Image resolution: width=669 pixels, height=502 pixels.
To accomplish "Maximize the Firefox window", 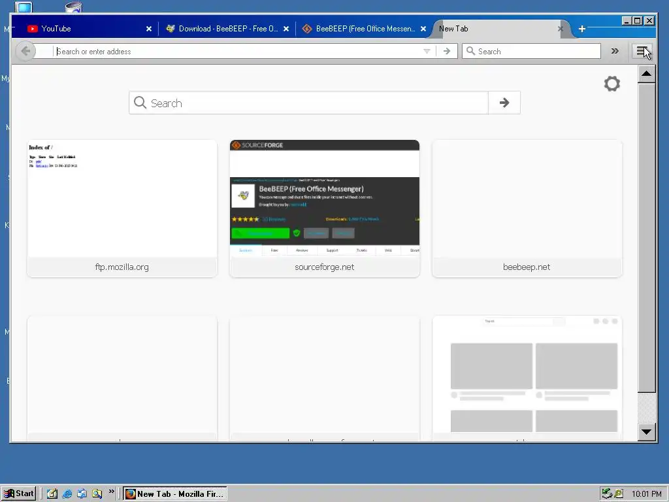I will point(638,20).
